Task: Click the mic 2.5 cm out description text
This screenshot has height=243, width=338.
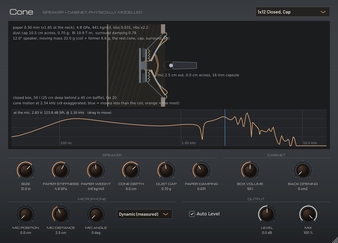Action: pos(198,75)
